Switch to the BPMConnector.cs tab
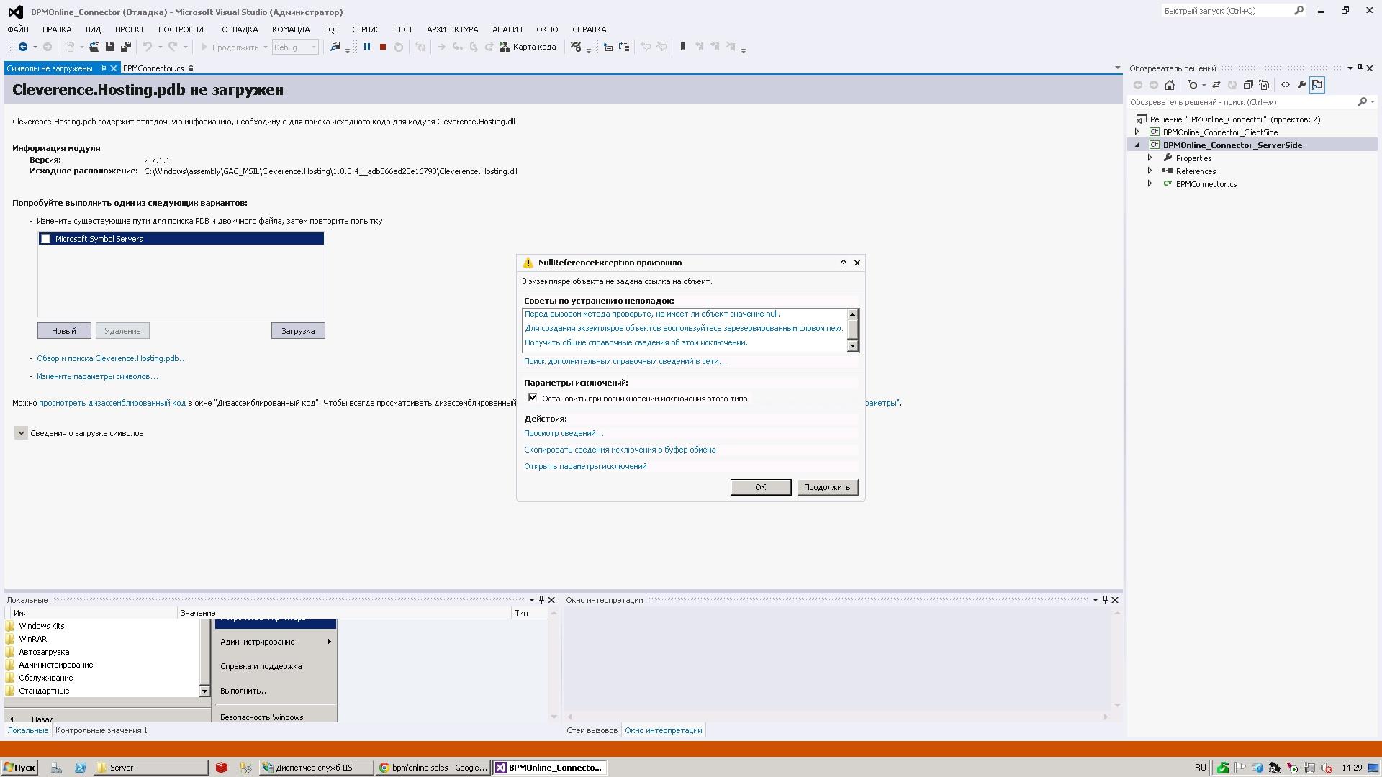The height and width of the screenshot is (777, 1382). (x=153, y=68)
